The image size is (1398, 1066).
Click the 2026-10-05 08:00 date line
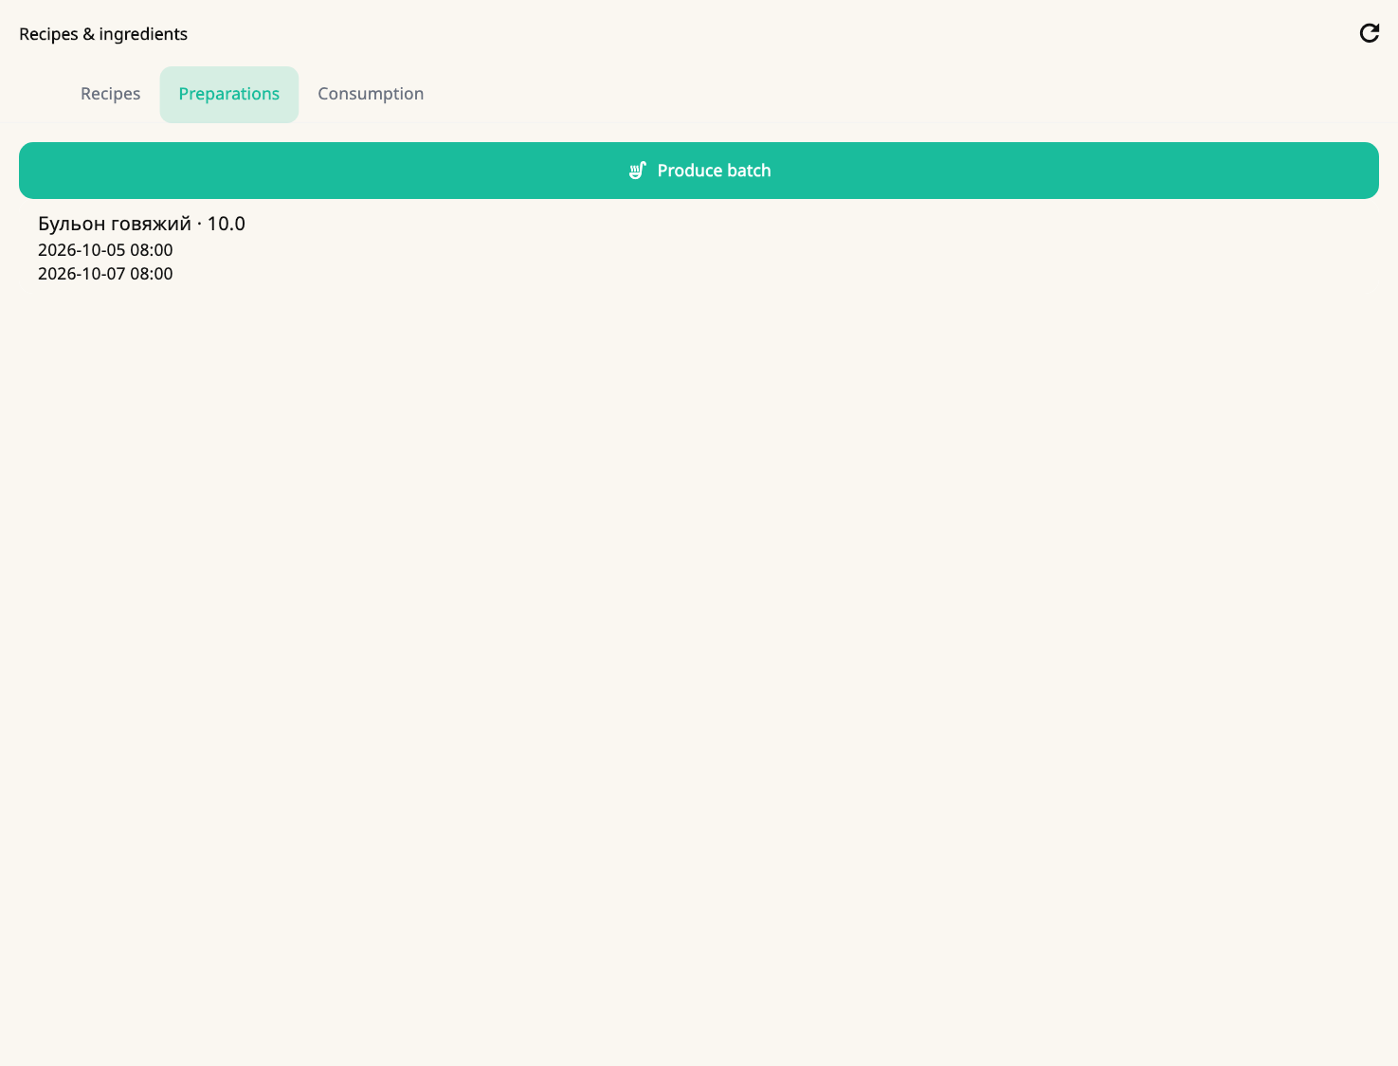pyautogui.click(x=105, y=250)
